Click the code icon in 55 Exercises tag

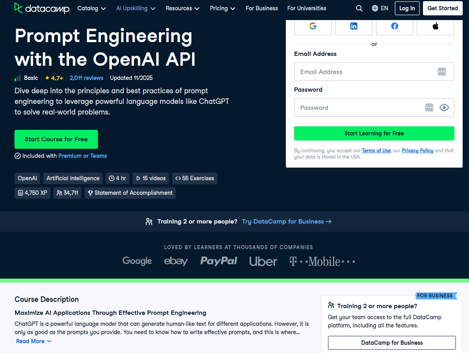(178, 178)
